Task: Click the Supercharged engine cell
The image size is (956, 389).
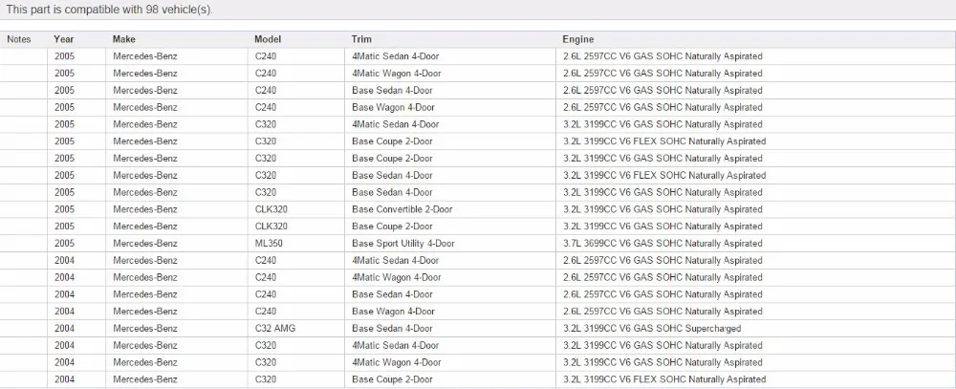Action: (652, 328)
